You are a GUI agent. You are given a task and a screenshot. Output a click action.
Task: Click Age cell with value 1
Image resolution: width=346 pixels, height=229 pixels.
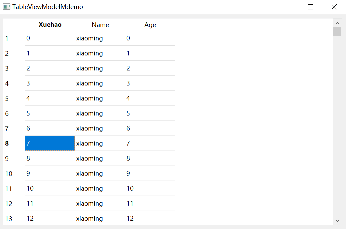click(x=150, y=53)
